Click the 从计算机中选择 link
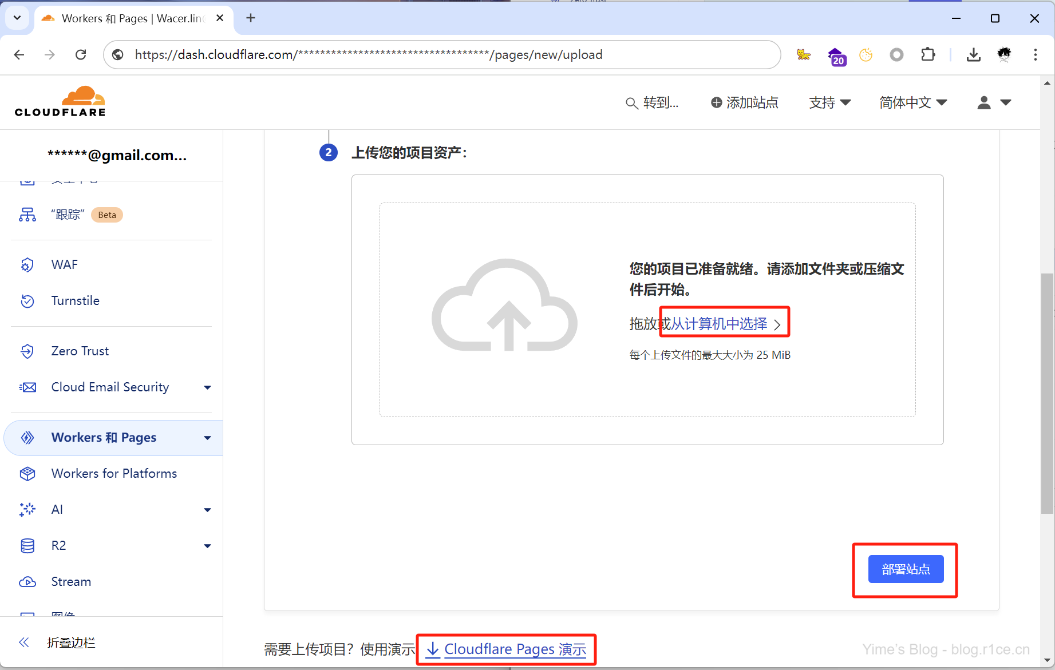This screenshot has width=1055, height=670. coord(719,324)
